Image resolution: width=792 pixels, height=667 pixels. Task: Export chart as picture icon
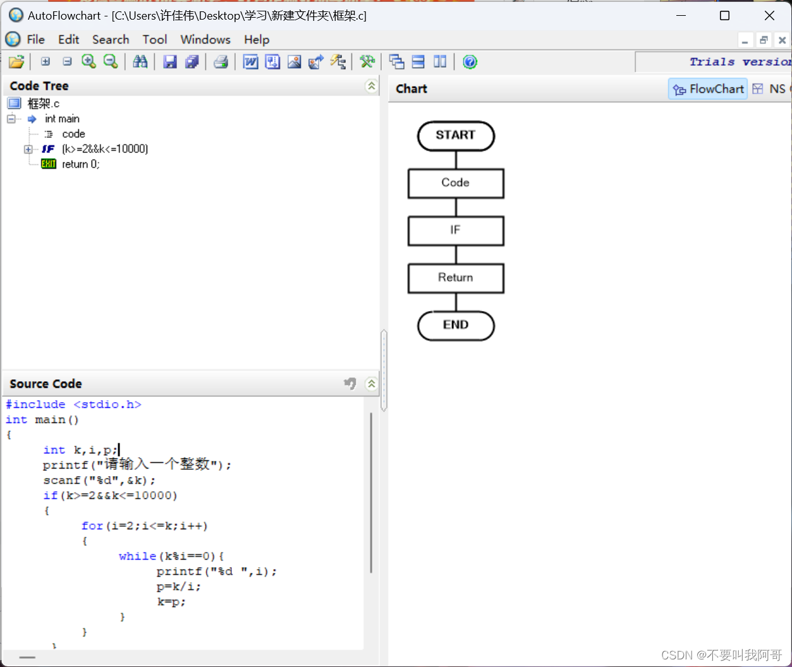coord(294,62)
